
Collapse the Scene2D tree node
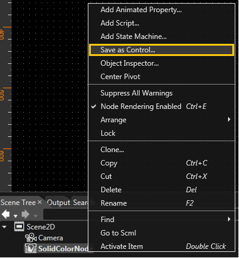click(x=4, y=227)
